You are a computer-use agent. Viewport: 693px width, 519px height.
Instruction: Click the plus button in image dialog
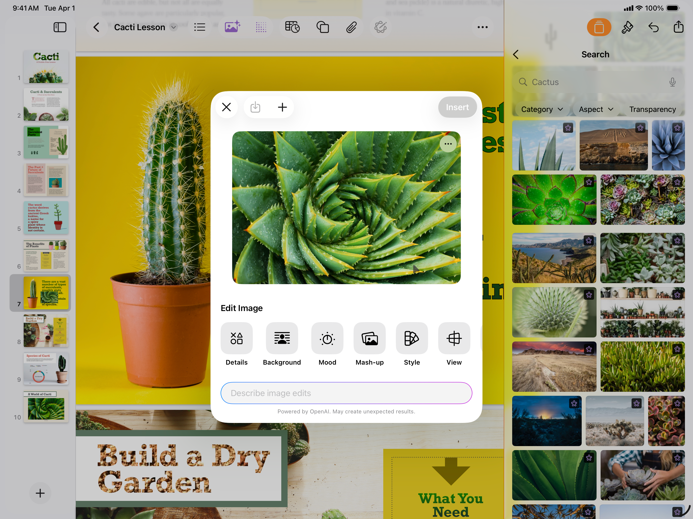point(282,107)
